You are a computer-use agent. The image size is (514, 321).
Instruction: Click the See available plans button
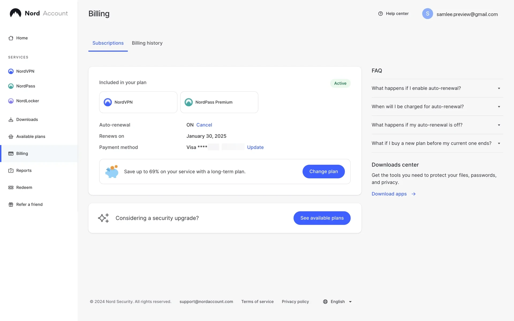pos(322,218)
